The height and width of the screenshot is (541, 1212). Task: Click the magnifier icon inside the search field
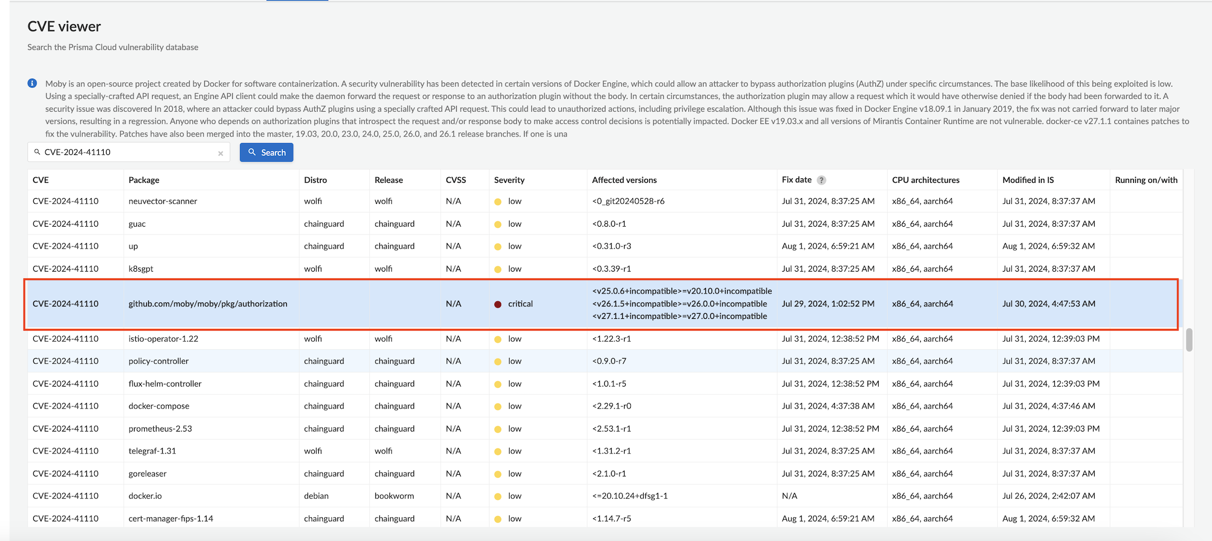[38, 152]
